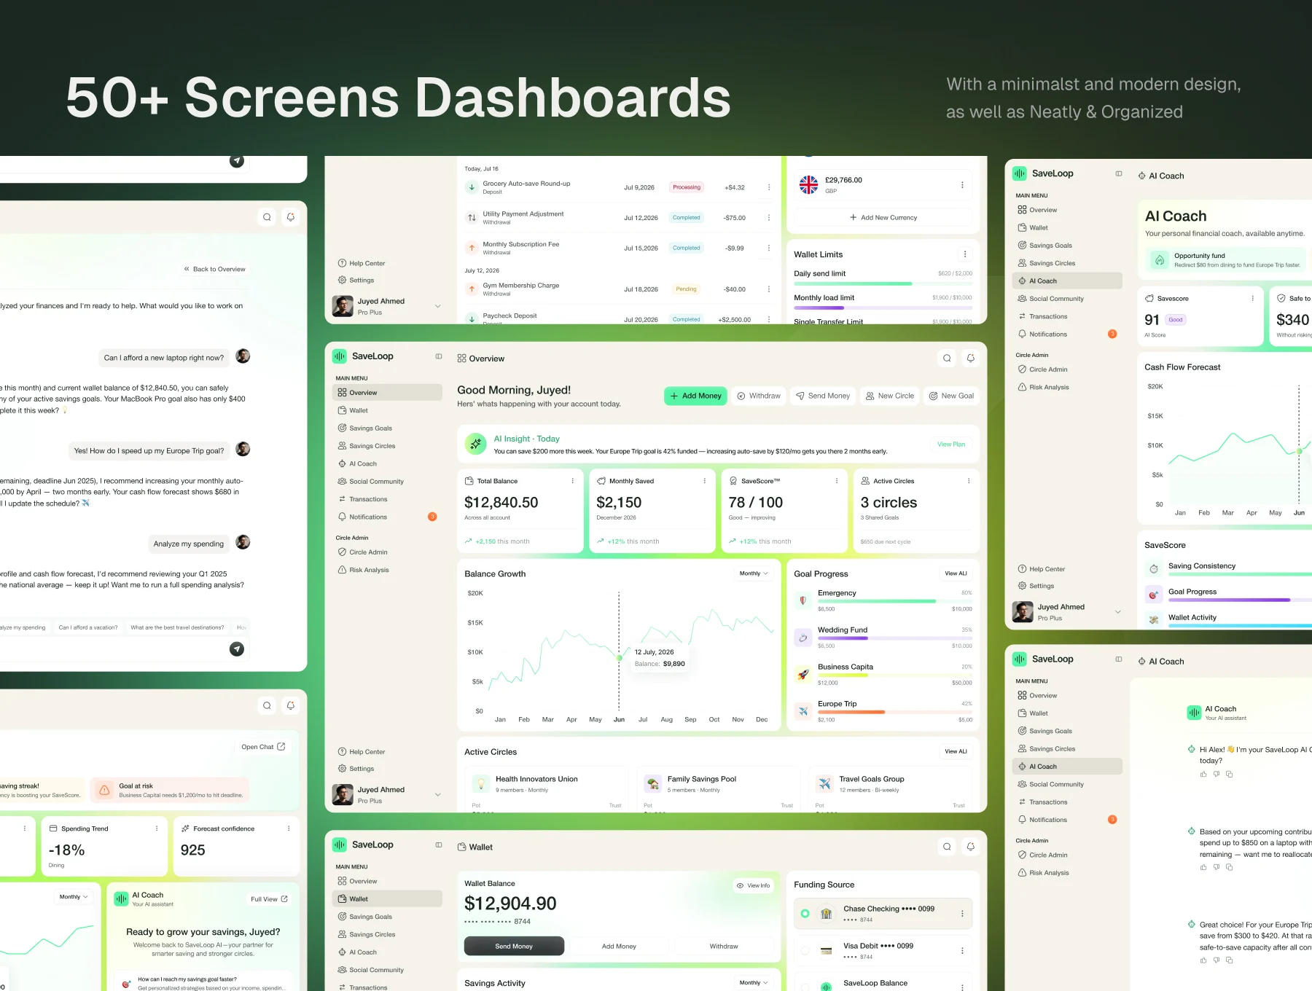Click the Emergency goal progress bar
This screenshot has width=1312, height=991.
[895, 601]
